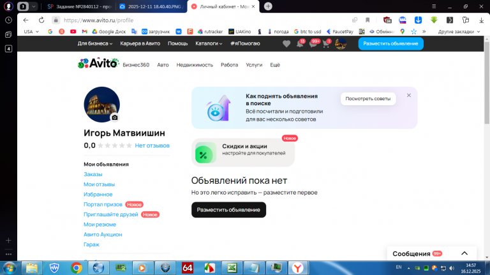Viewport: 490px width, 275px height.
Task: Open Мои отзывы link
Action: pos(99,184)
